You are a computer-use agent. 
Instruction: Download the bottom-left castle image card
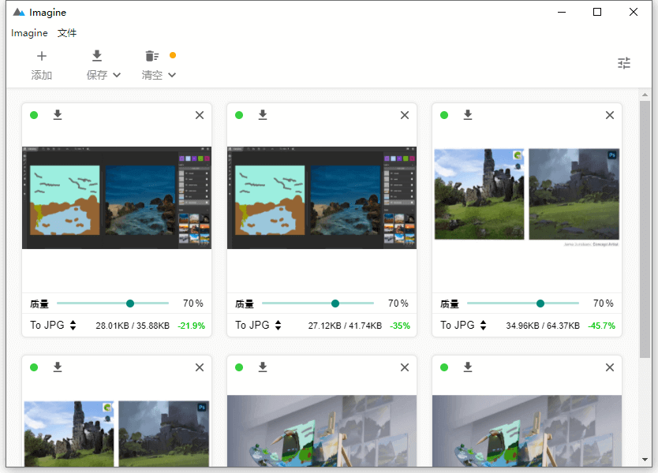click(x=58, y=367)
